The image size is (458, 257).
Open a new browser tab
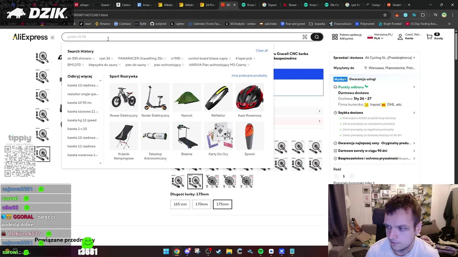[409, 5]
